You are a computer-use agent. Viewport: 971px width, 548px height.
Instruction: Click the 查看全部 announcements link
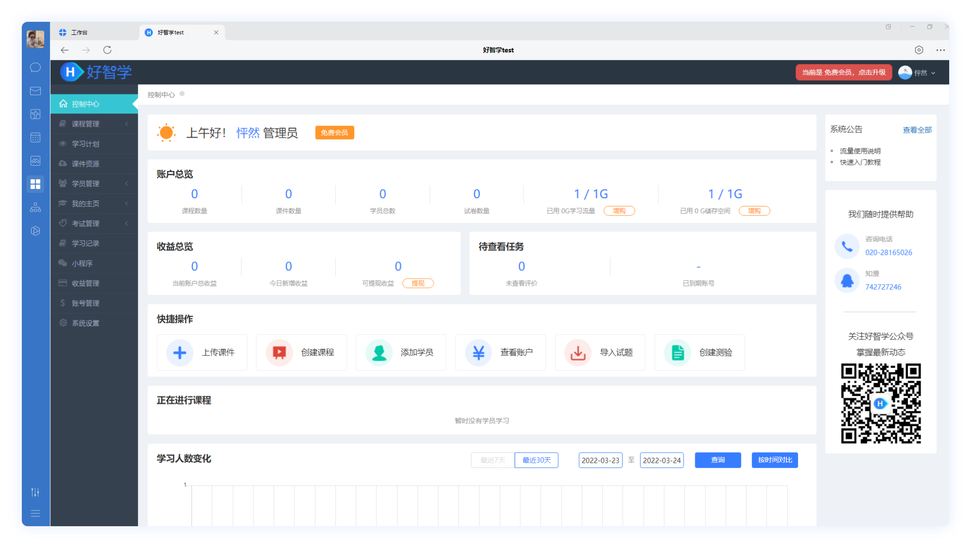pyautogui.click(x=917, y=130)
